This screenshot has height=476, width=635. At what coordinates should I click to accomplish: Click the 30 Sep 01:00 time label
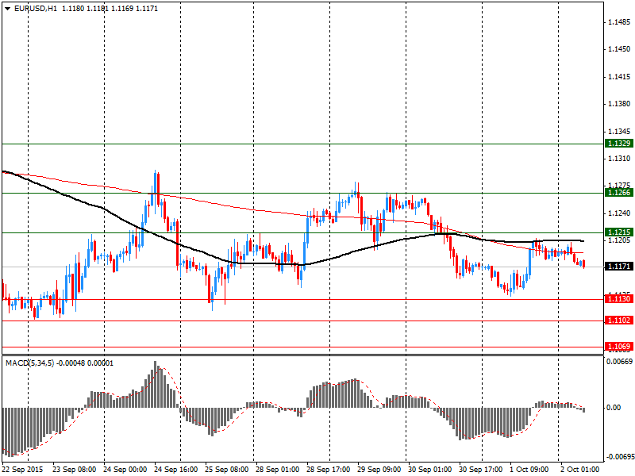pos(429,470)
